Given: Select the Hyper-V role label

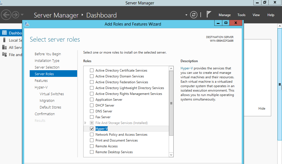Looking at the screenshot, I should (x=102, y=128).
